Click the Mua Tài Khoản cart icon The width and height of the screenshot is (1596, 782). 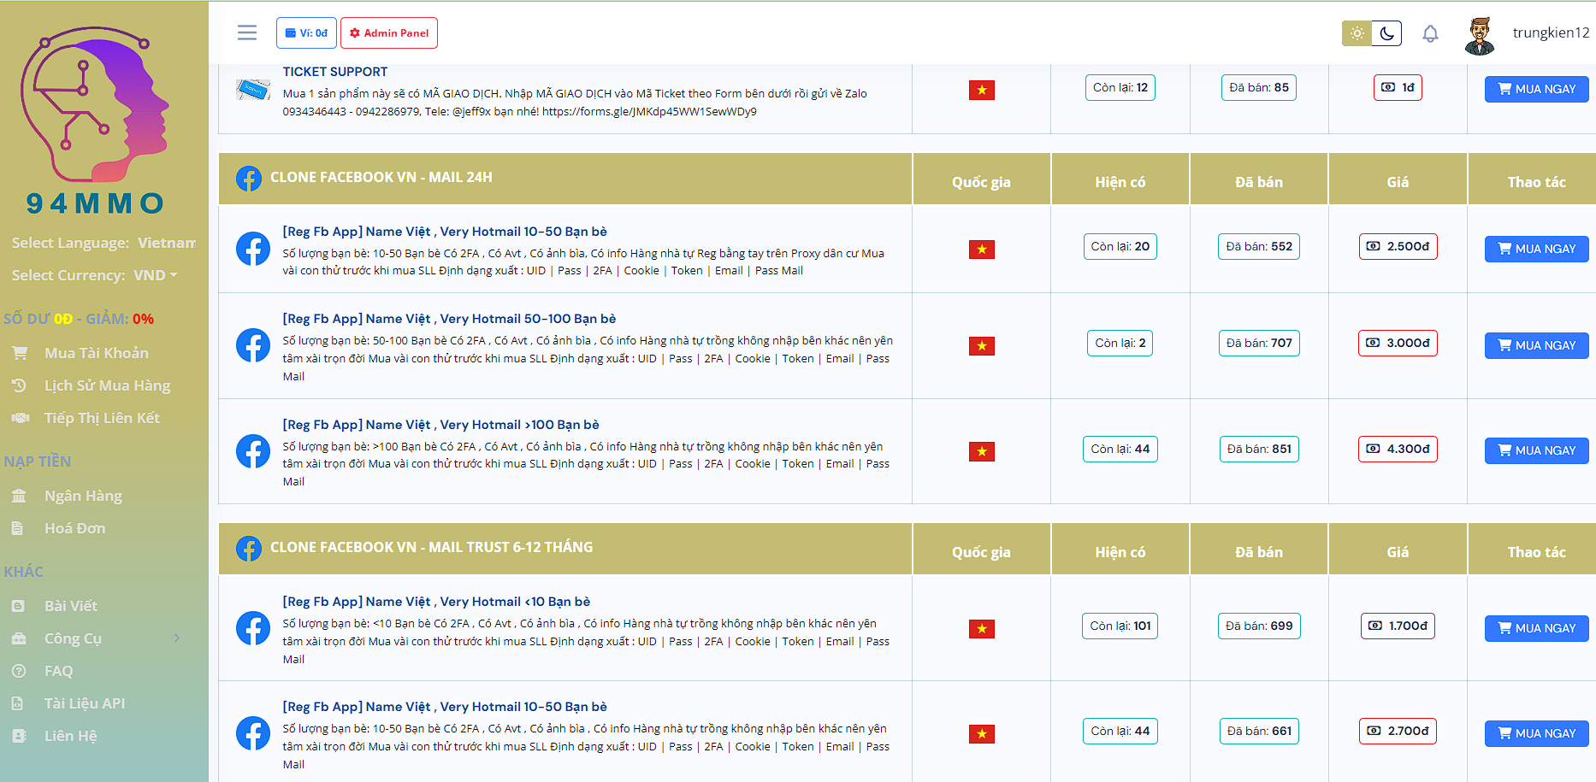(x=19, y=353)
